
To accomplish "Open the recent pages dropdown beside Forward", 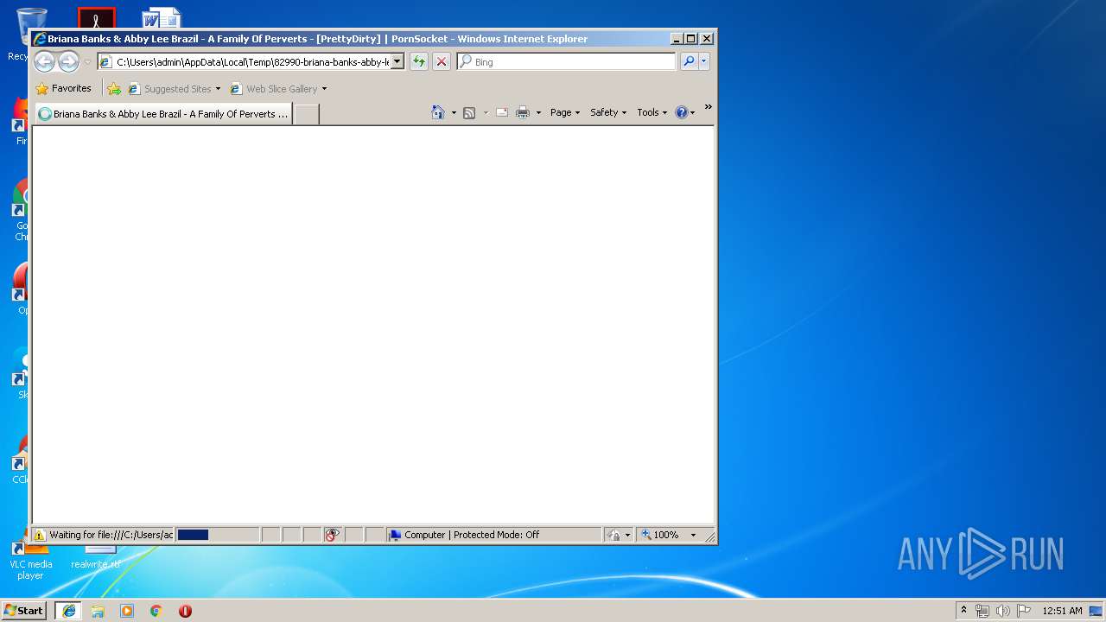I will click(87, 62).
